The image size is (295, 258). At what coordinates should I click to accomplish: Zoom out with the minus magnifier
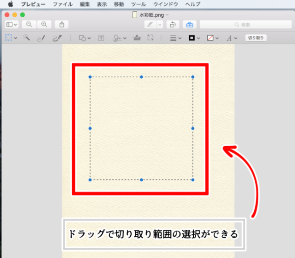tap(29, 25)
